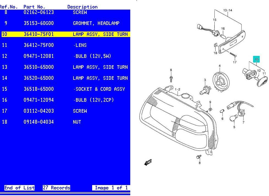This screenshot has width=269, height=196.
Task: Select the headlamp bulb labeled 3
Action: (x=203, y=90)
